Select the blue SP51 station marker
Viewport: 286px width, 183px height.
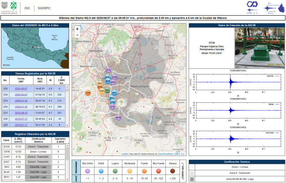coord(114,93)
